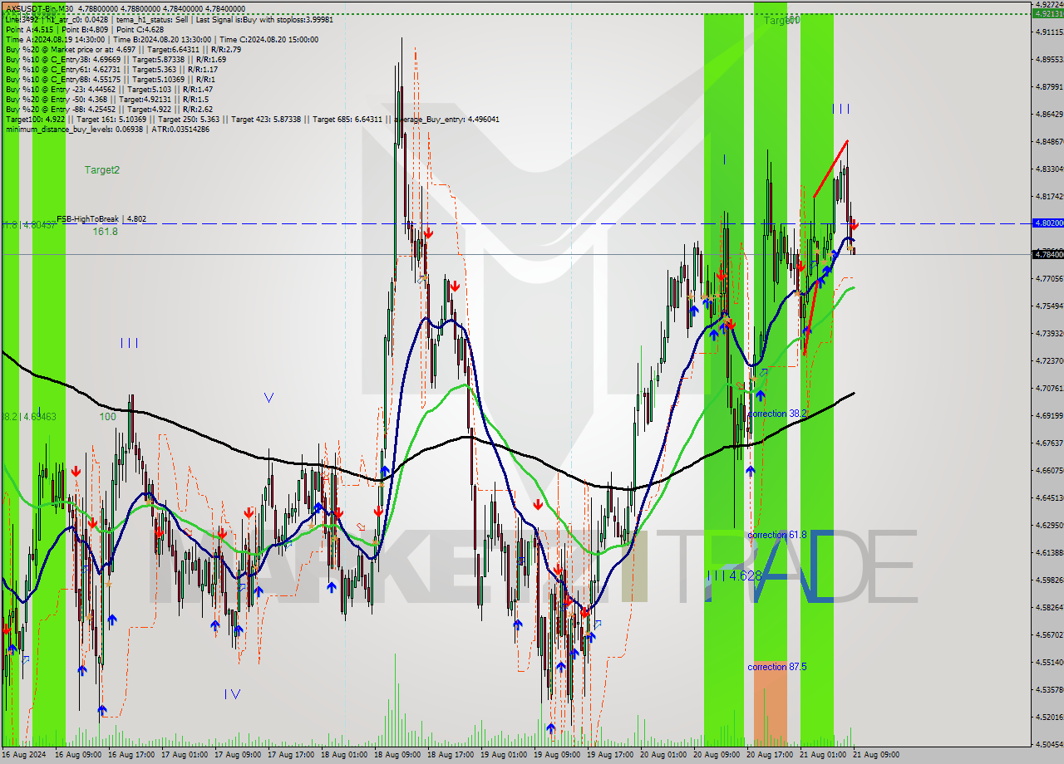Viewport: 1064px width, 764px height.
Task: Click the 'Target100: 4.922' targets info line
Action: (252, 119)
